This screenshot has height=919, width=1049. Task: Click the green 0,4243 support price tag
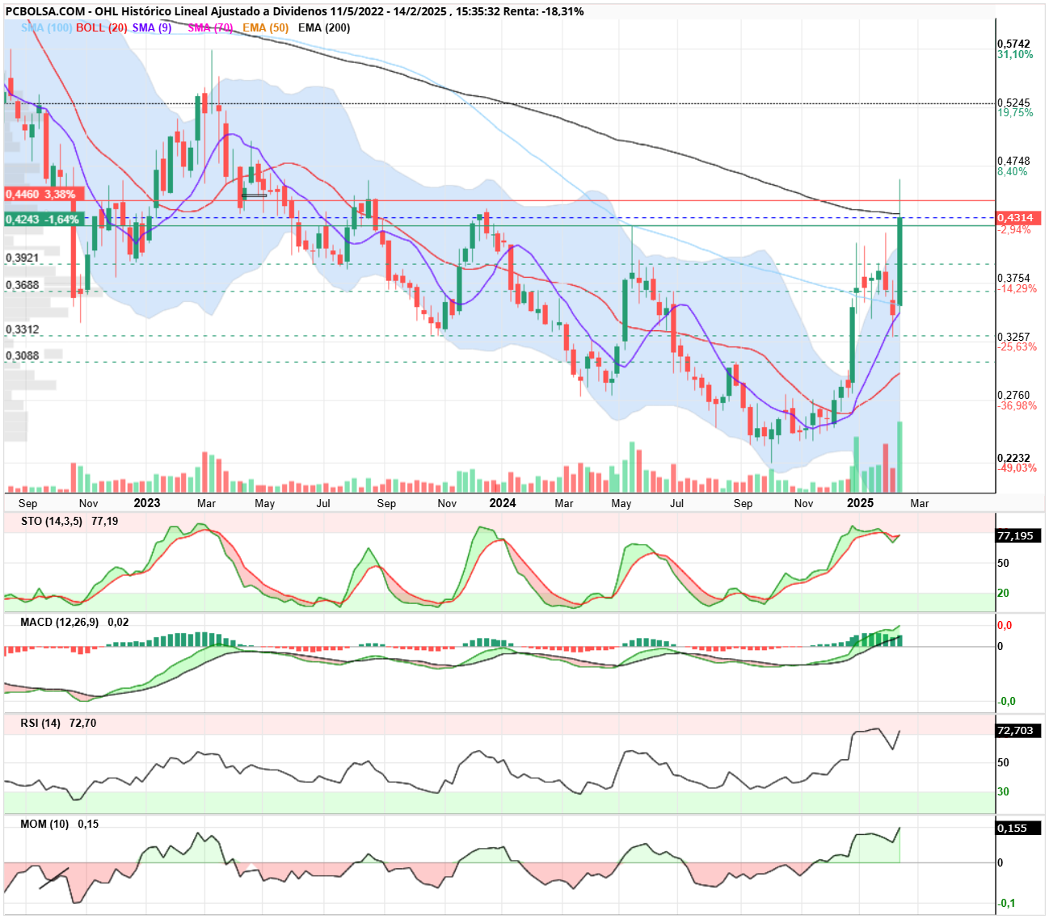pos(42,220)
